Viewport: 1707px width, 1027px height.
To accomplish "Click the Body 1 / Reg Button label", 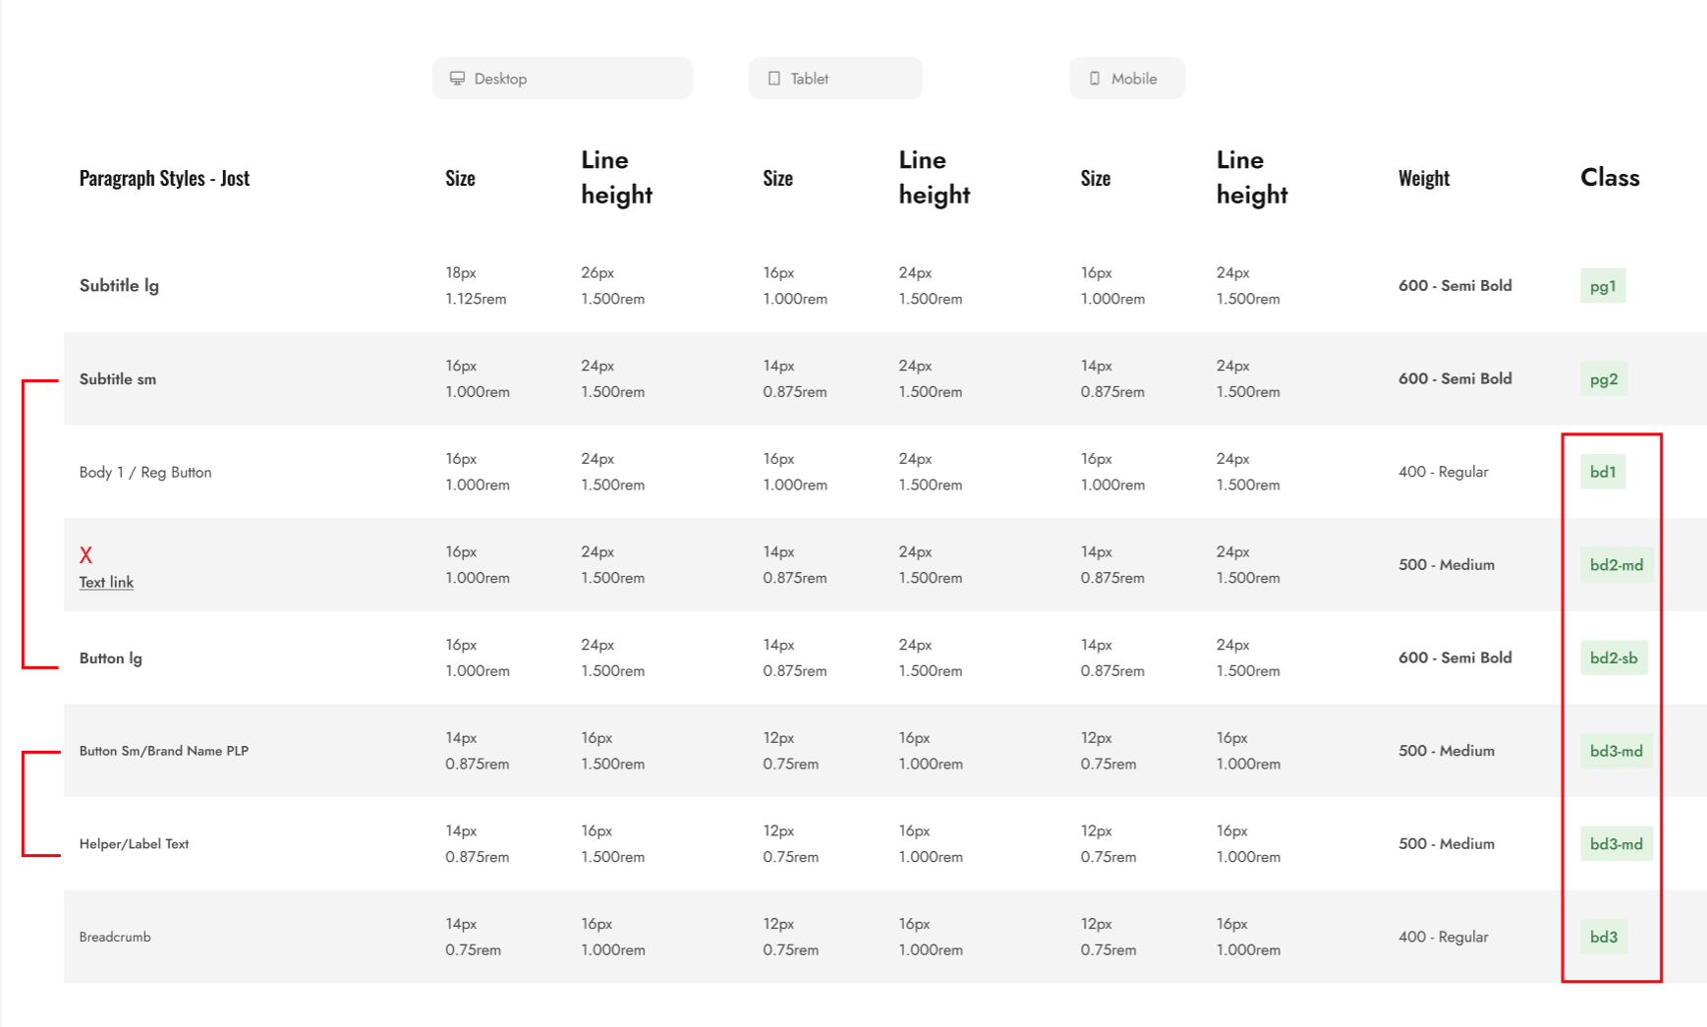I will pyautogui.click(x=145, y=473).
